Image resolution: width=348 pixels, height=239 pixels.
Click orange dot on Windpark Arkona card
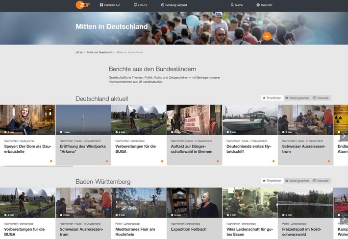click(x=107, y=161)
